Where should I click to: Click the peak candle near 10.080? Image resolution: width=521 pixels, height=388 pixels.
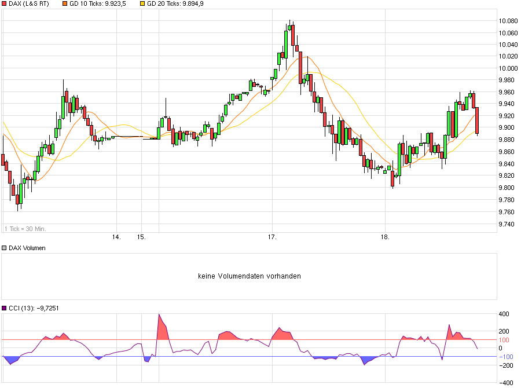[289, 28]
